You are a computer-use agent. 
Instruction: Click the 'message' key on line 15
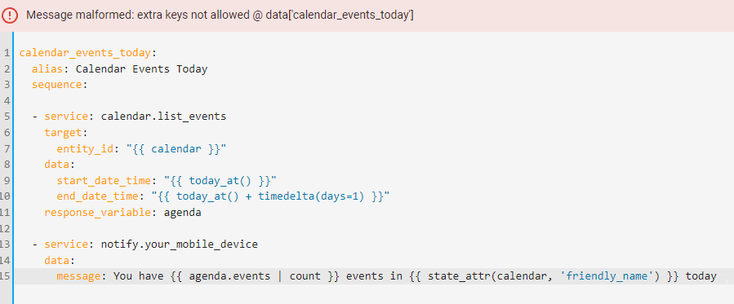78,276
